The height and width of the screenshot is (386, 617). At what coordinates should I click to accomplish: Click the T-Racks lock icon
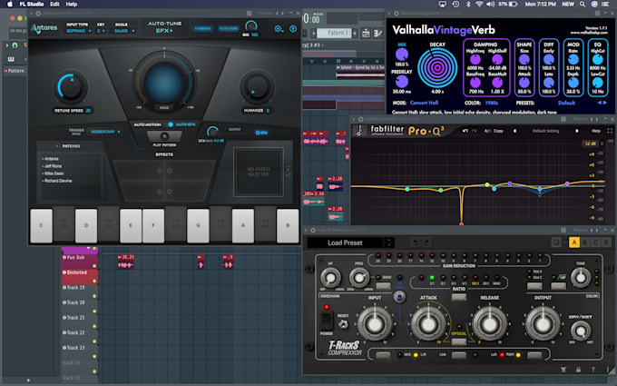(578, 370)
